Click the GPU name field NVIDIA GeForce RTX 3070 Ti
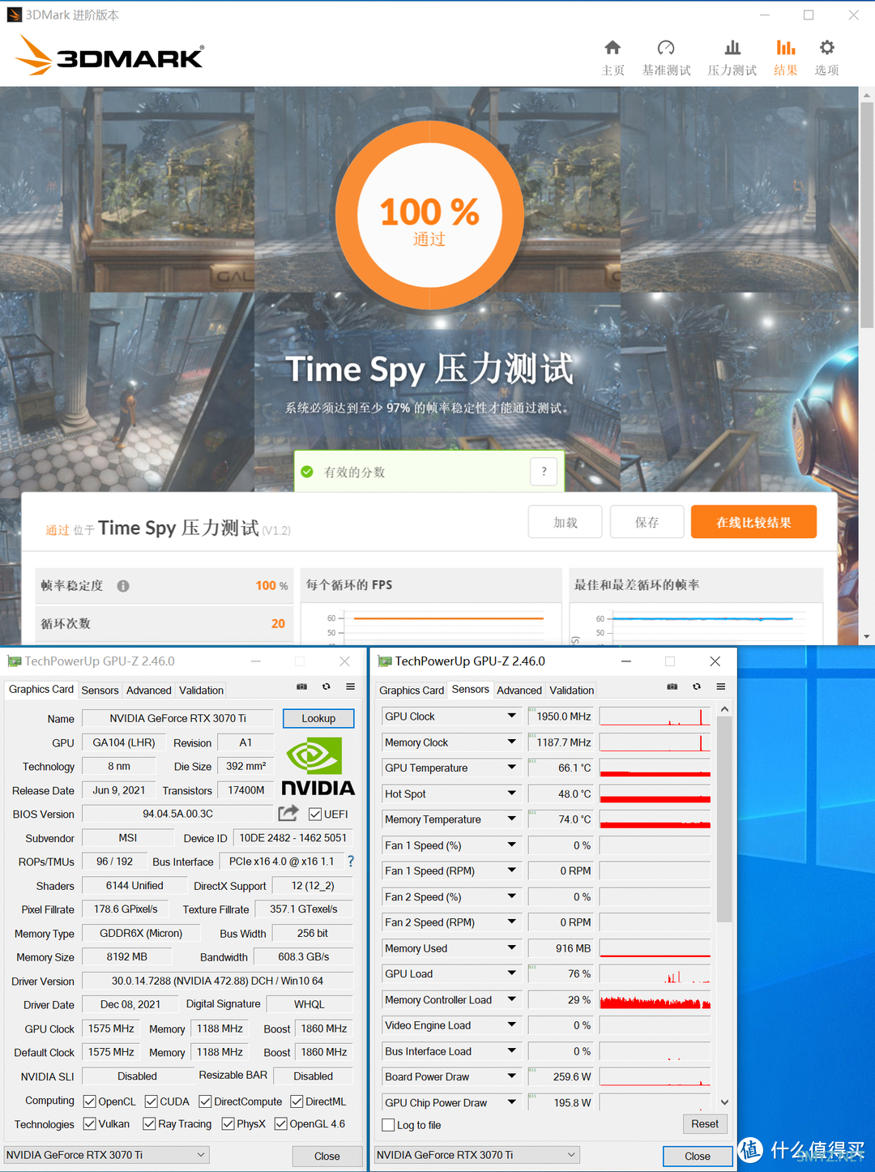 point(178,718)
